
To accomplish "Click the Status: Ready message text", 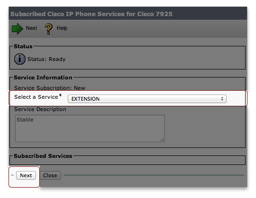I will [x=46, y=59].
